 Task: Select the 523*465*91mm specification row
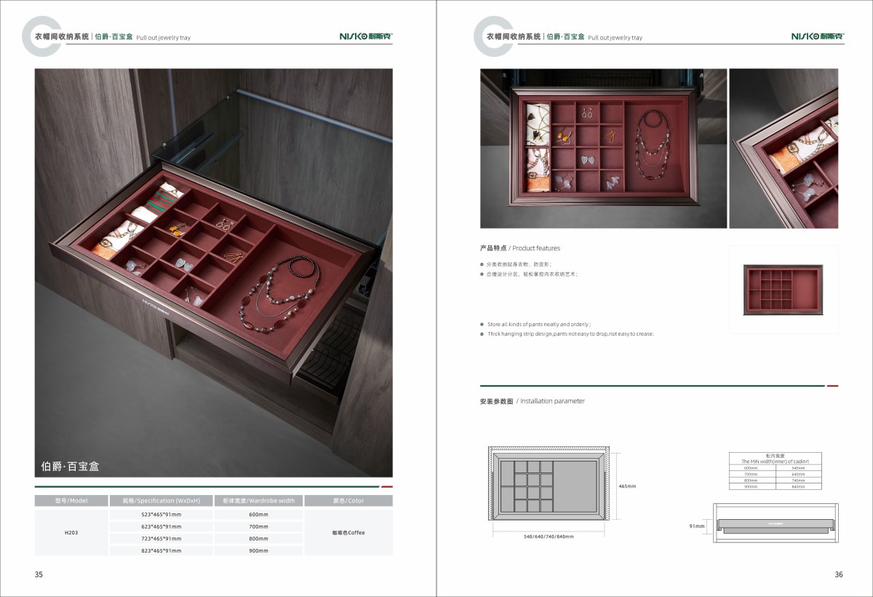(x=162, y=515)
